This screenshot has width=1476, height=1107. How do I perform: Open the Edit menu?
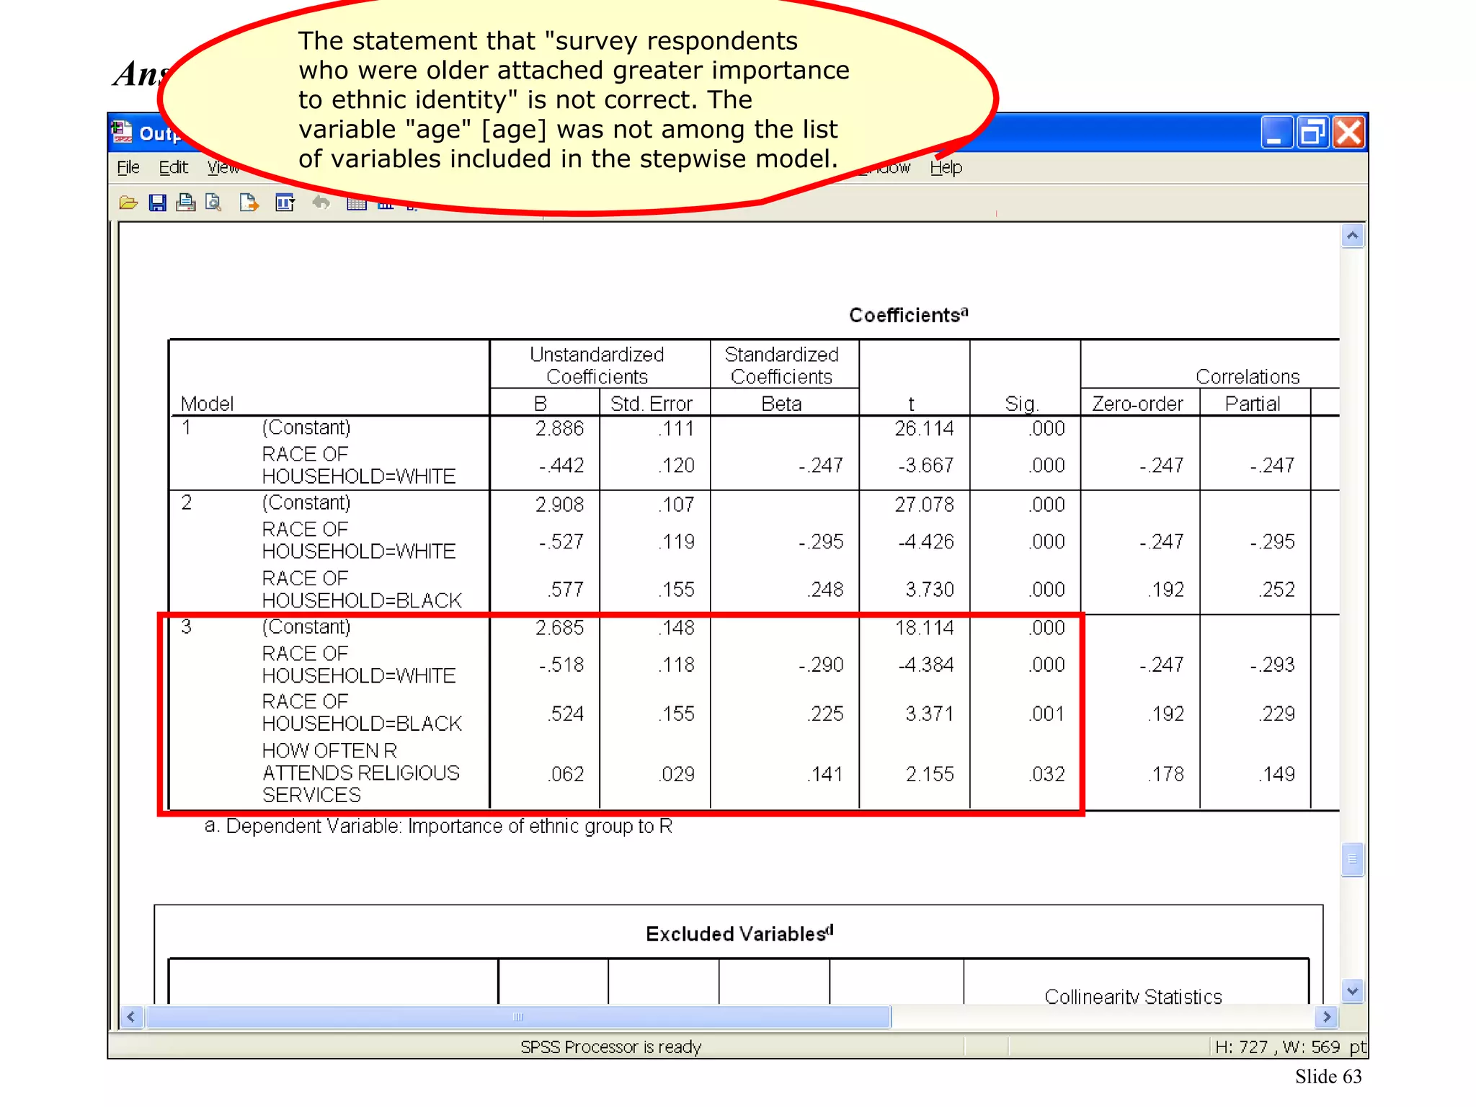pyautogui.click(x=173, y=167)
